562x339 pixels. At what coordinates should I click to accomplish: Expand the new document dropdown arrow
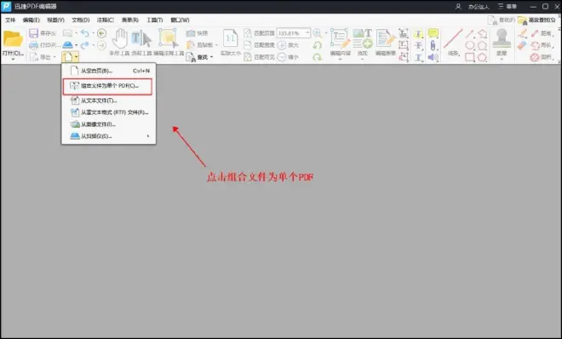[77, 57]
